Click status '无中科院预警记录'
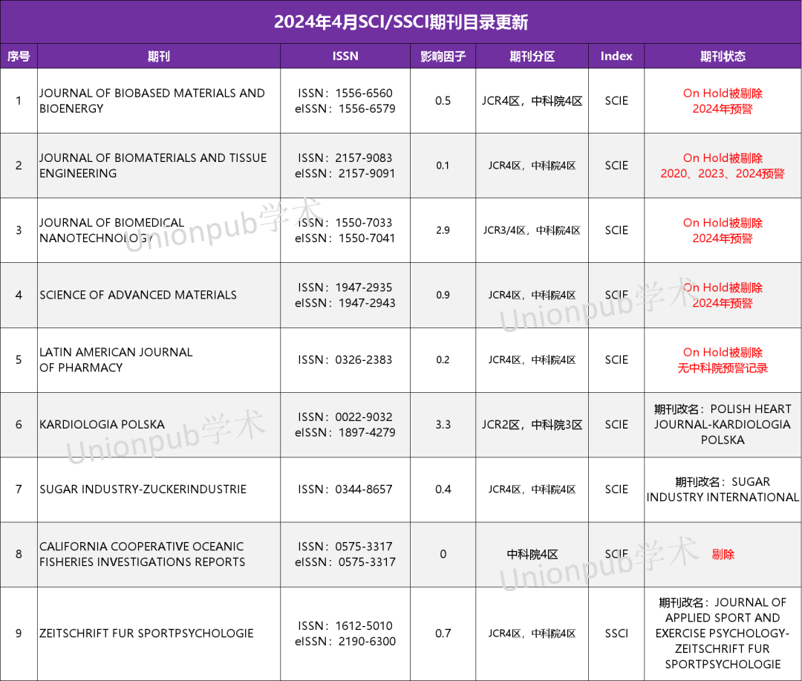This screenshot has width=802, height=681. (x=723, y=368)
